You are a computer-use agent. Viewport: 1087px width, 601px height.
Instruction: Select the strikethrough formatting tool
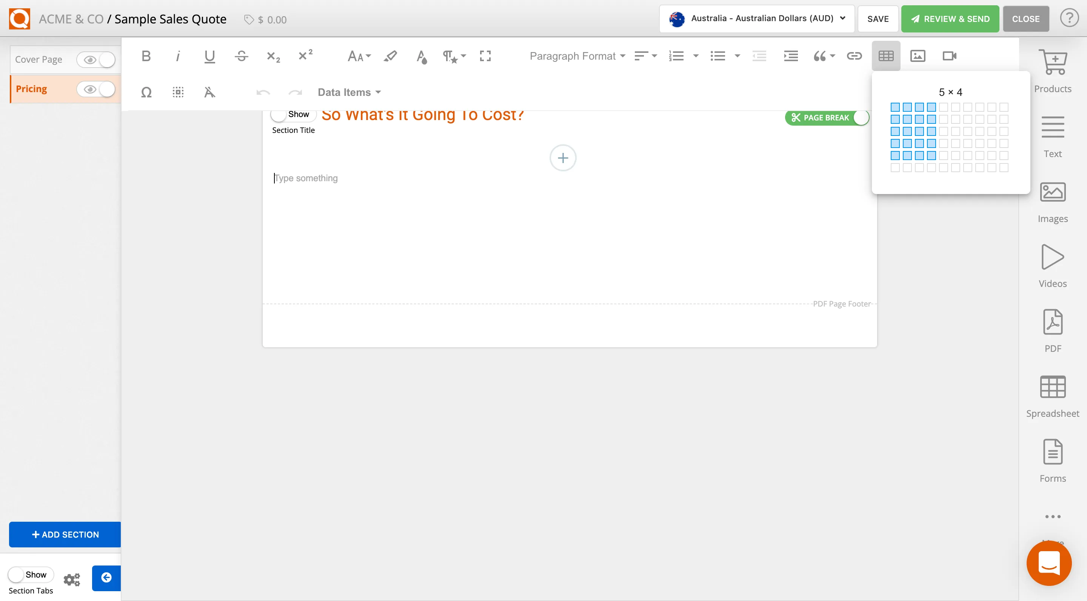tap(242, 56)
